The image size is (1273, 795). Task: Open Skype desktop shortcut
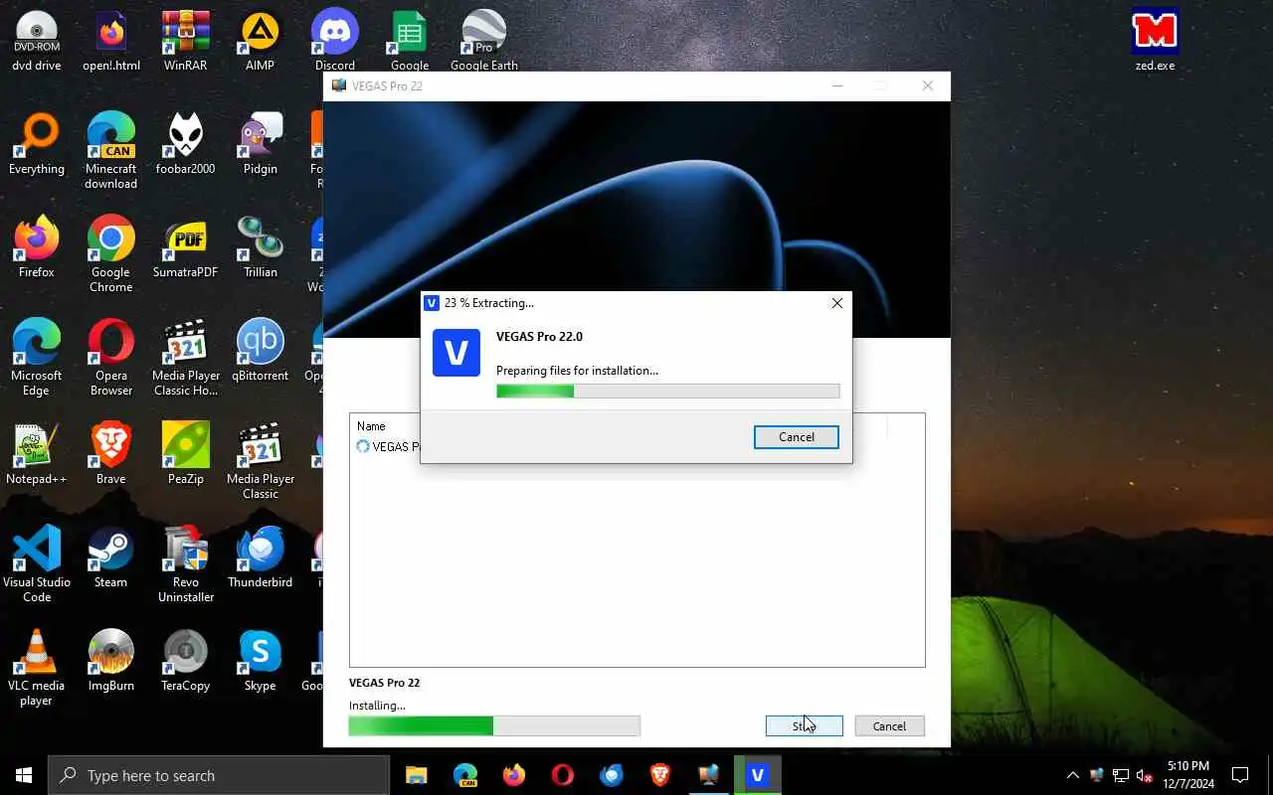260,662
